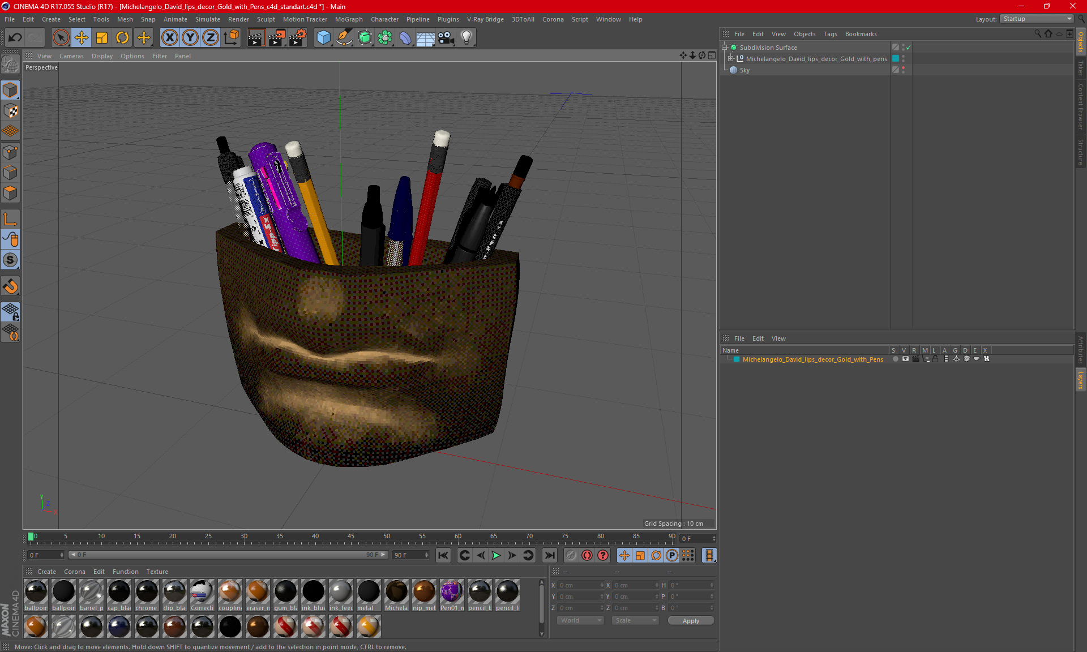Viewport: 1087px width, 652px height.
Task: Open the Sculpt menu
Action: 266,19
